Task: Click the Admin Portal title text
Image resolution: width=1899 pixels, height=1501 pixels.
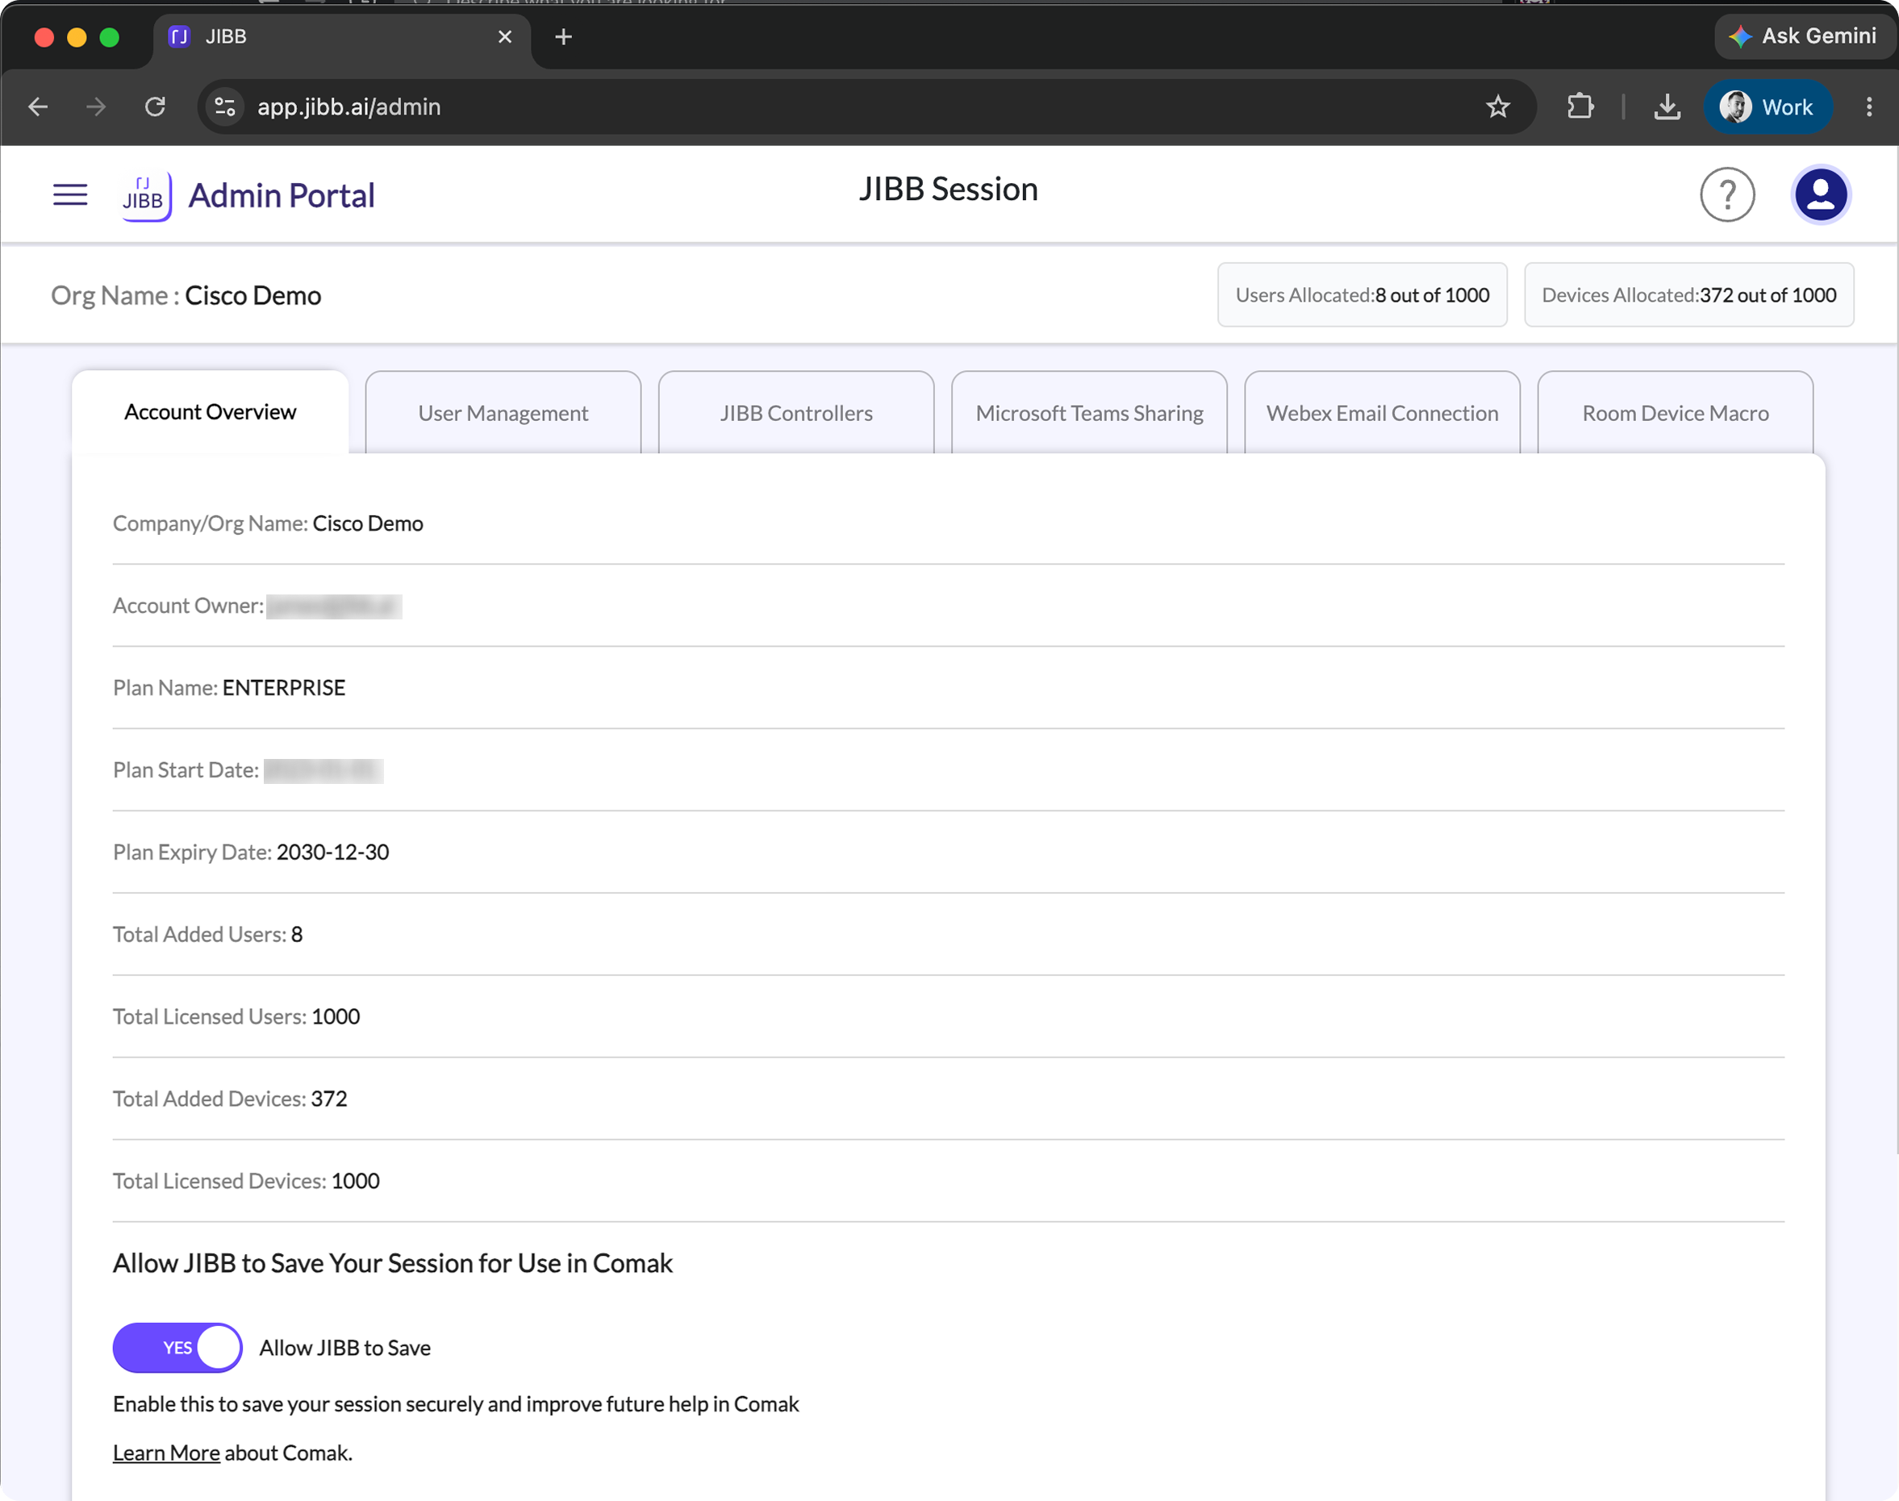Action: 282,195
